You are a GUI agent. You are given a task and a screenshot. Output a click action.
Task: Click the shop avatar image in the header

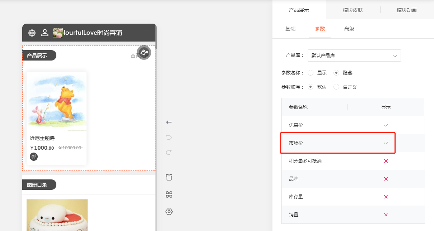[58, 33]
